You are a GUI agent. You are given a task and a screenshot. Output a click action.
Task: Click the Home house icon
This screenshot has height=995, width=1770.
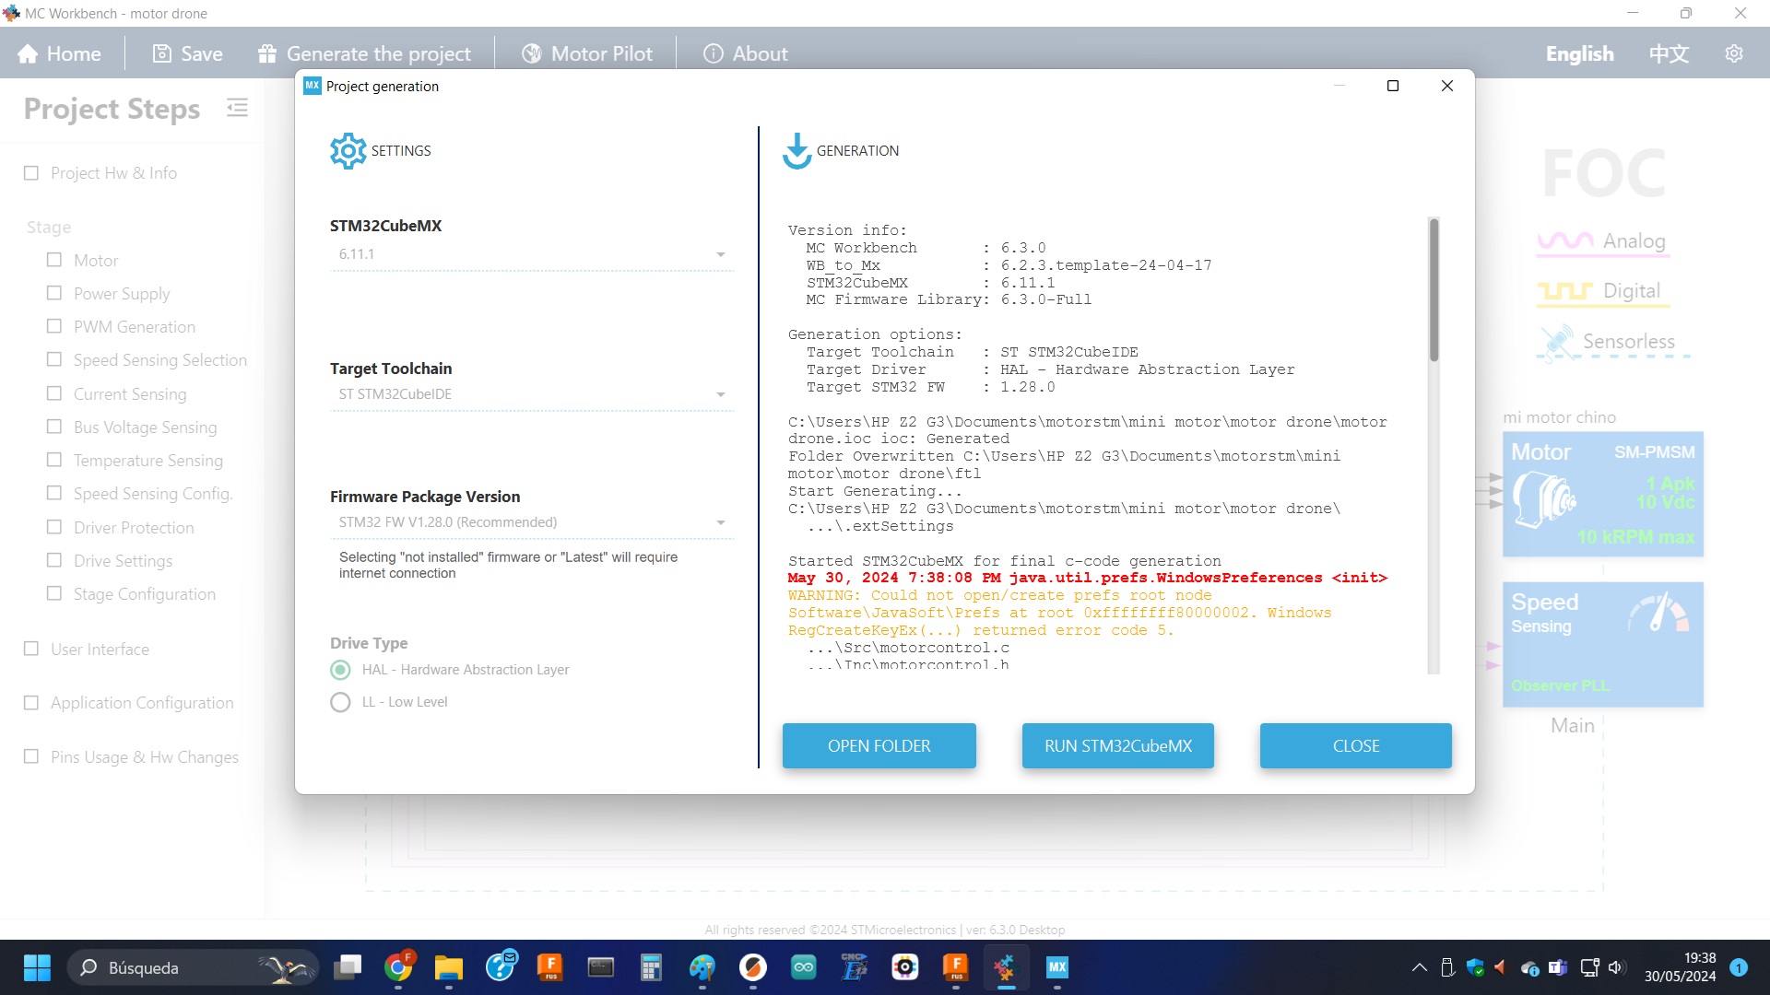tap(28, 54)
